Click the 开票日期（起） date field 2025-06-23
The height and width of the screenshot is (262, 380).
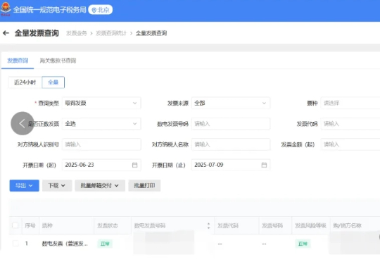pos(101,165)
